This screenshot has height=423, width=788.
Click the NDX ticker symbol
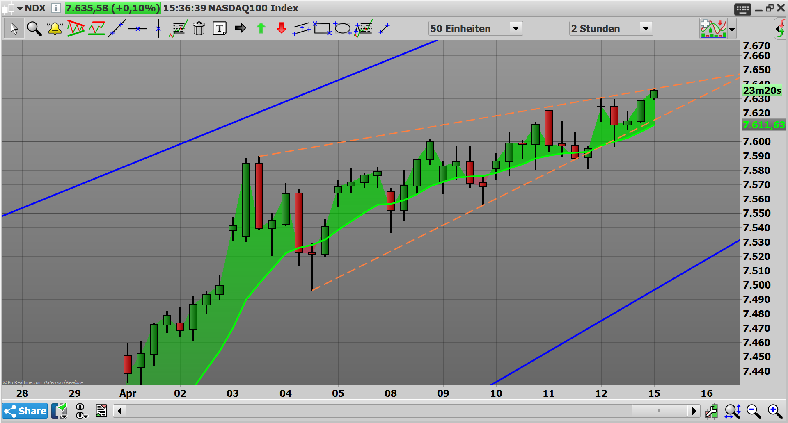point(35,8)
